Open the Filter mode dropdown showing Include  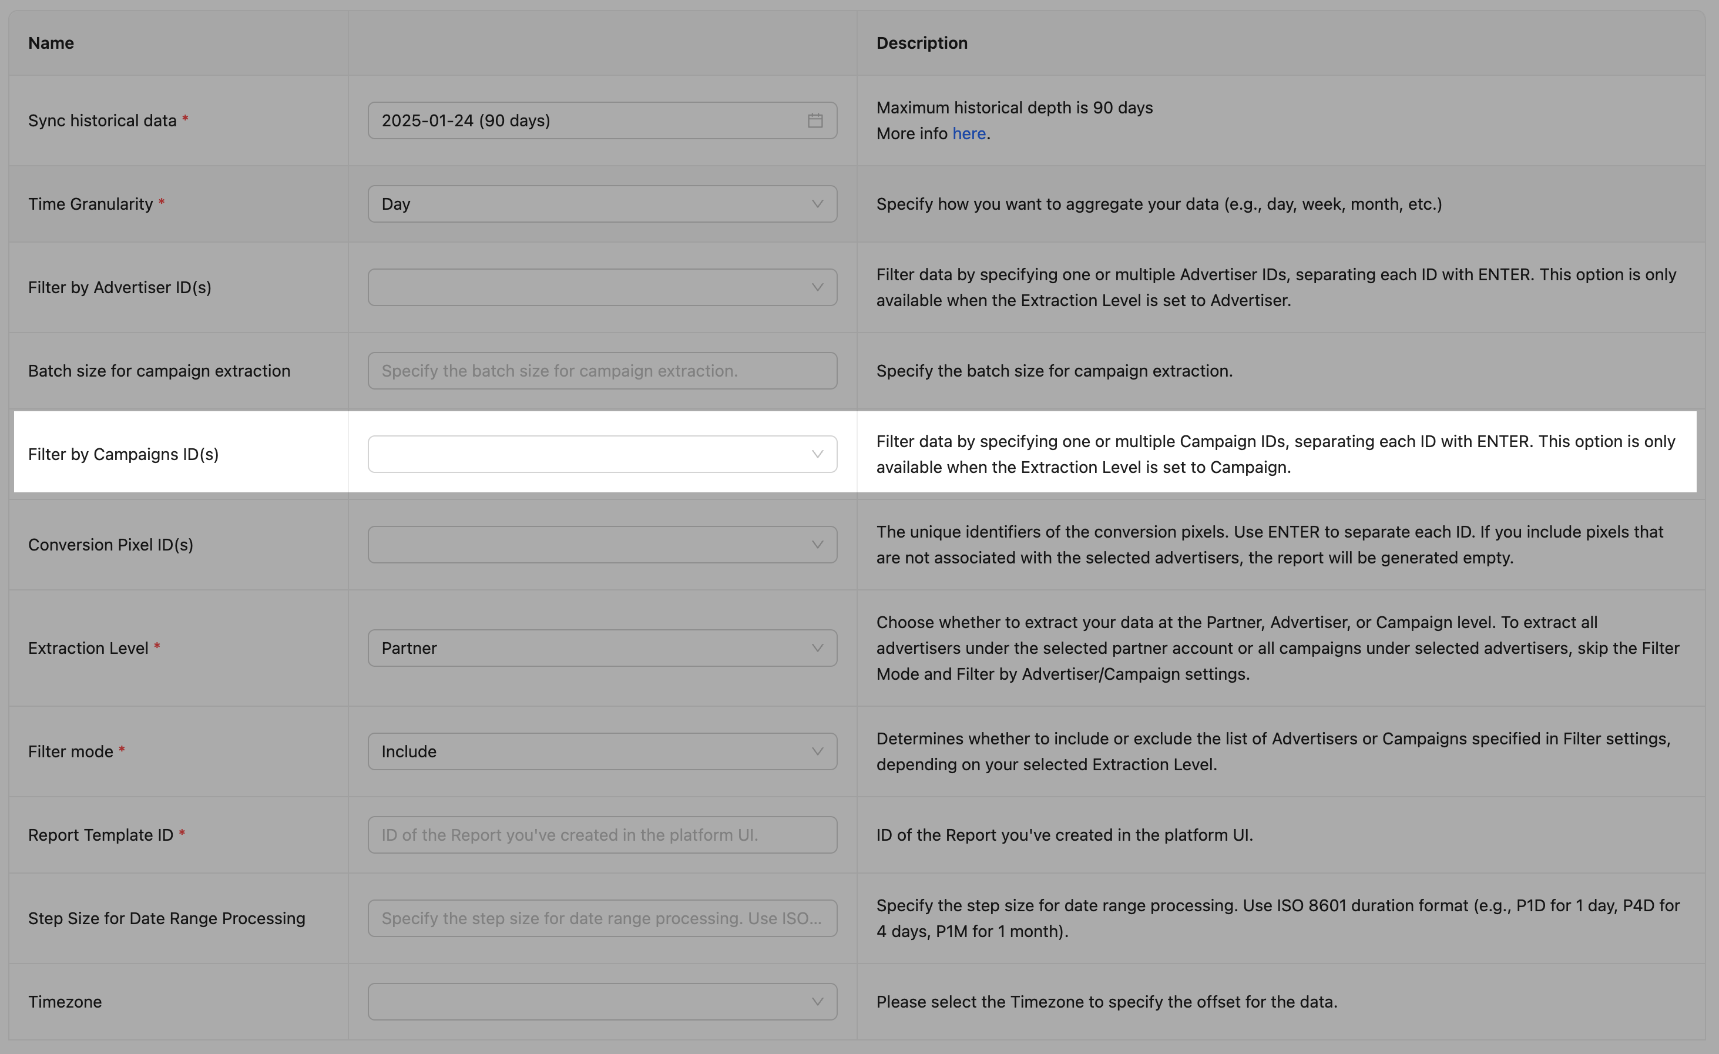pos(586,751)
